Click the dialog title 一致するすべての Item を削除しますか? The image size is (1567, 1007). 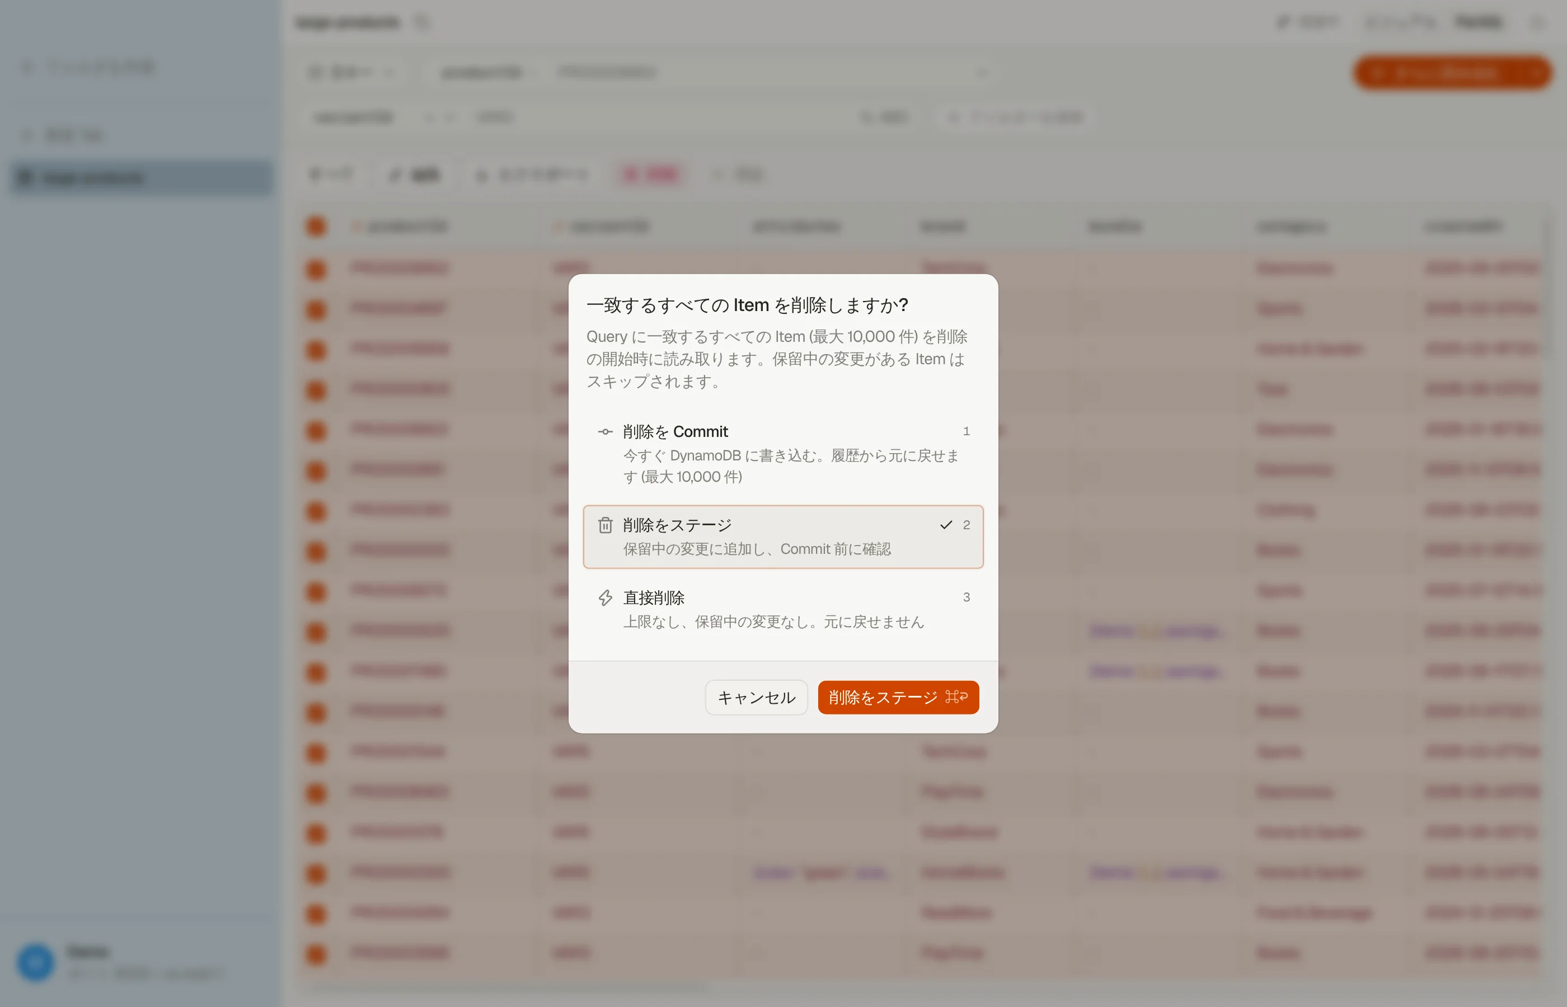[747, 305]
